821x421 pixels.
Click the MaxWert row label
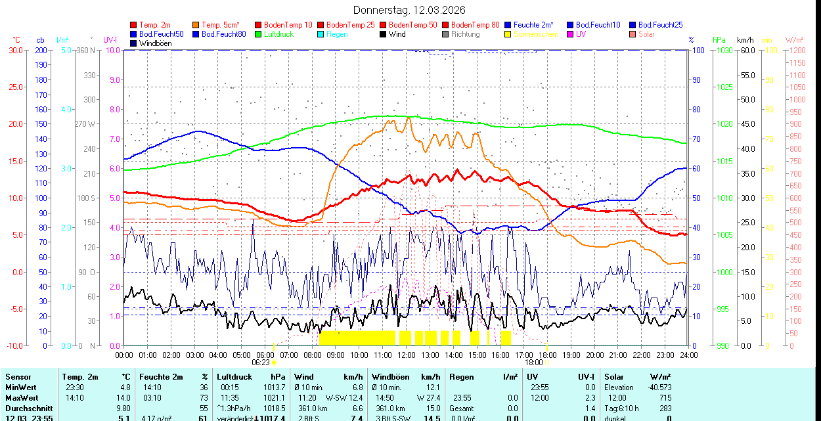(x=22, y=398)
